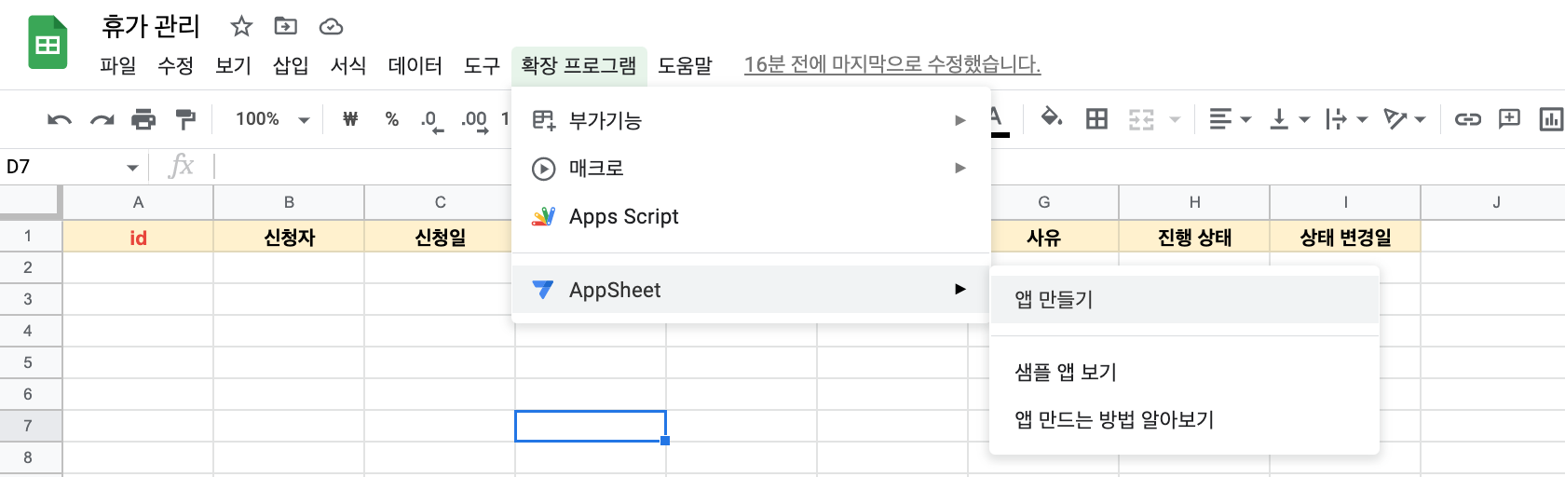Select column C header
1565x477 pixels.
point(440,202)
